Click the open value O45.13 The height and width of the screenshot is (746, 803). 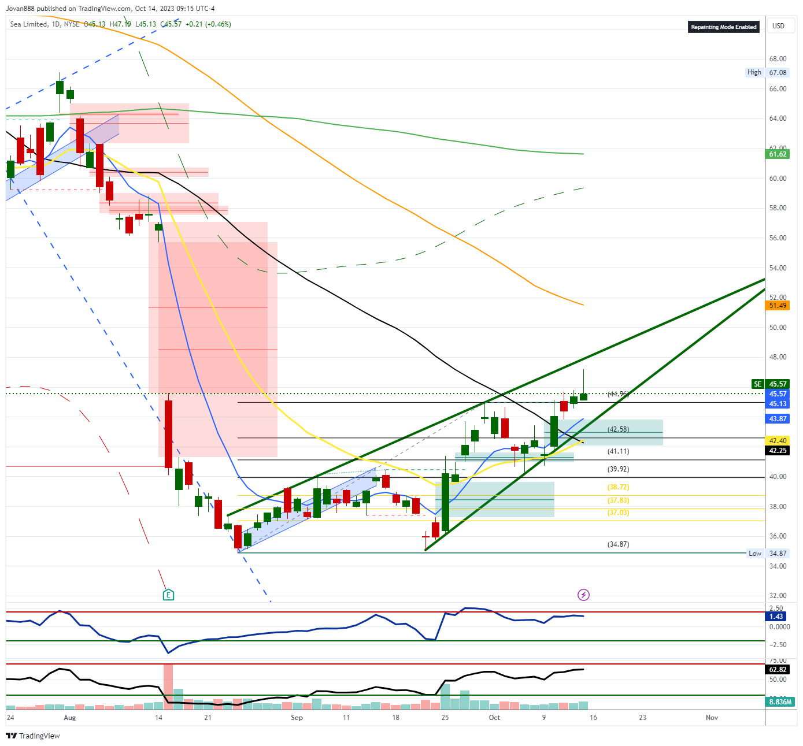pyautogui.click(x=95, y=24)
